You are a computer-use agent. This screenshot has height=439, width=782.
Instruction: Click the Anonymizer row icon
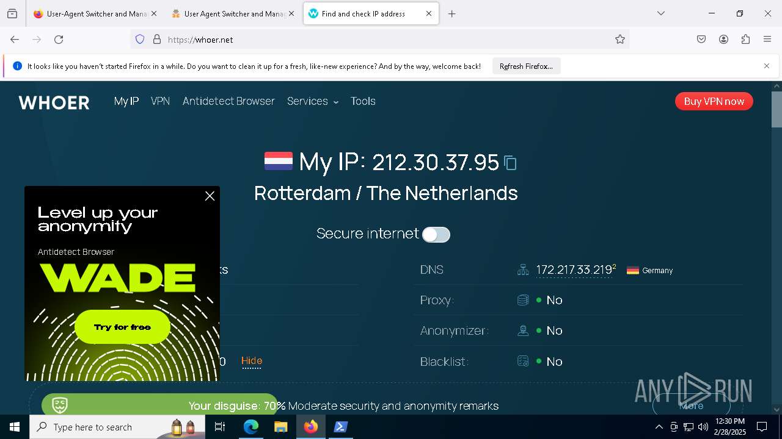(523, 330)
